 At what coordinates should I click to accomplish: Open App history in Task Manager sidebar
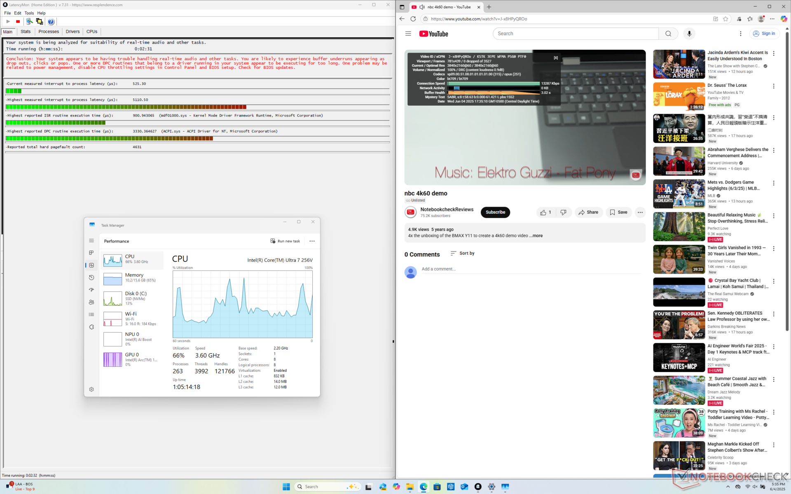click(x=91, y=277)
